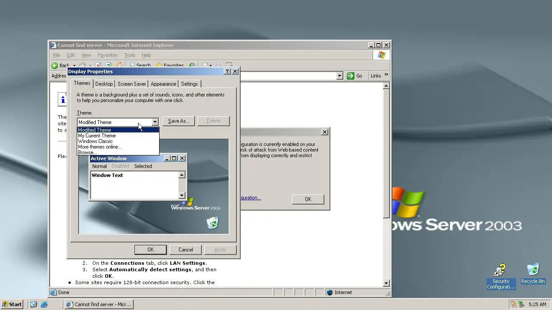Viewport: 552px width, 310px height.
Task: Click OK in Display Properties
Action: point(151,250)
